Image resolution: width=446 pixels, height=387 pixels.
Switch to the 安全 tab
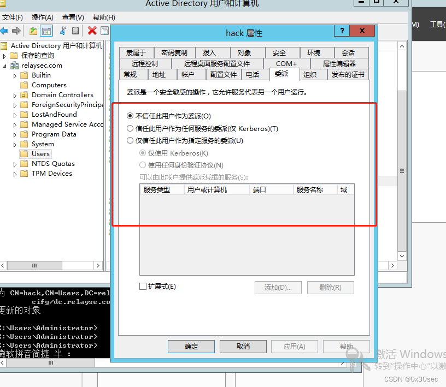point(282,53)
